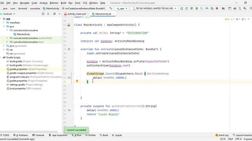Open the Build tool window at bottom
Viewport: 252px width, 141px height.
tap(104, 135)
